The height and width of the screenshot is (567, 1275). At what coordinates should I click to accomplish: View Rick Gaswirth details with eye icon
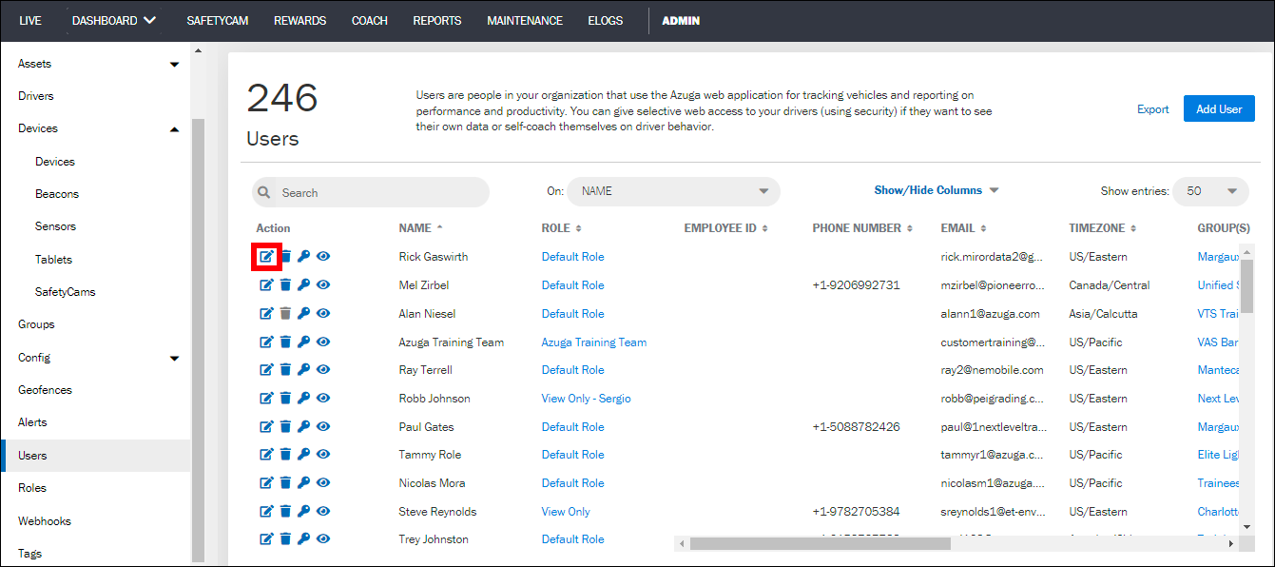coord(323,257)
